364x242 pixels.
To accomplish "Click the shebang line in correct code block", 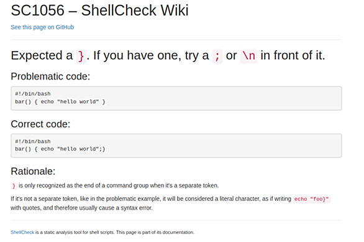I will pos(33,141).
